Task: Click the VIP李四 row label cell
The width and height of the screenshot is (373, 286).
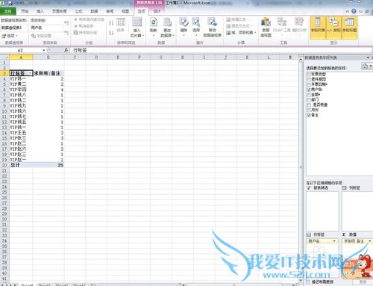Action: coord(21,90)
